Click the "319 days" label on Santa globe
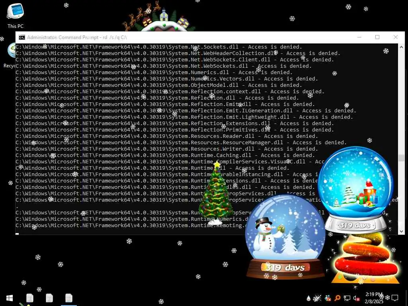Image resolution: width=408 pixels, height=306 pixels. coord(355,225)
